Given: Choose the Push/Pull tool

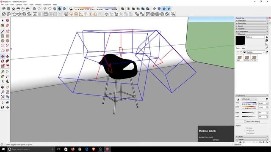Looking at the screenshot, I should [x=8, y=56].
